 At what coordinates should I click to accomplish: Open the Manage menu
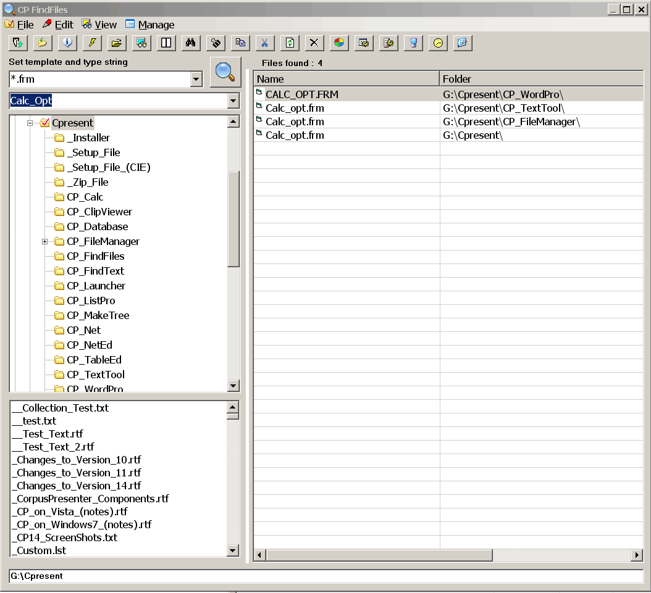[x=150, y=25]
